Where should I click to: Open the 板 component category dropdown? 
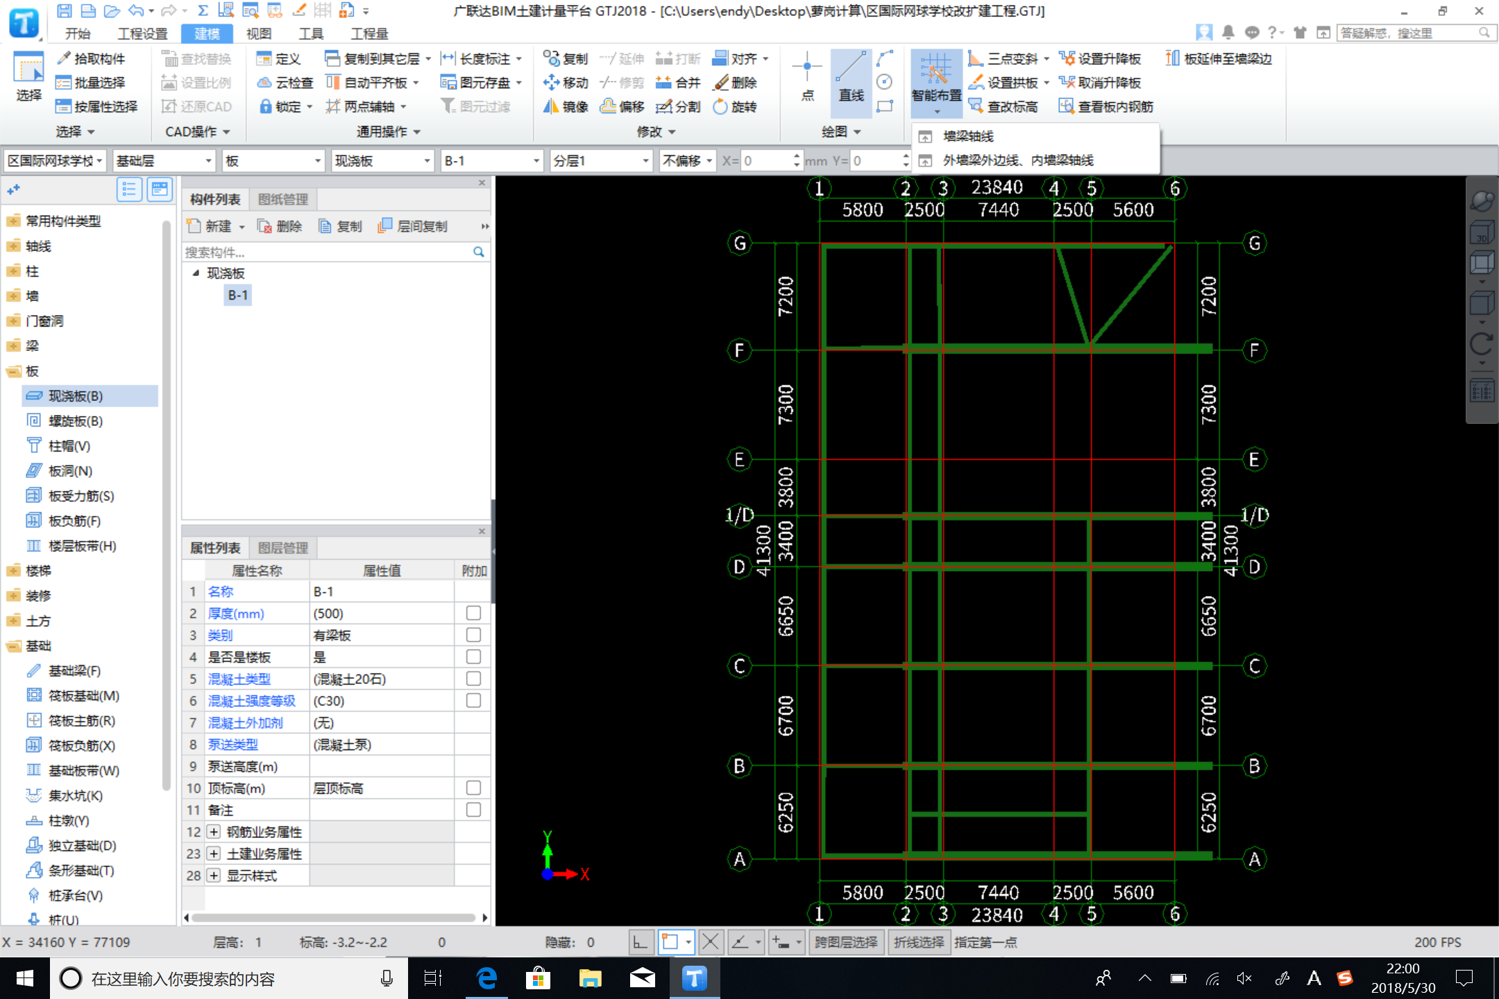coord(273,161)
